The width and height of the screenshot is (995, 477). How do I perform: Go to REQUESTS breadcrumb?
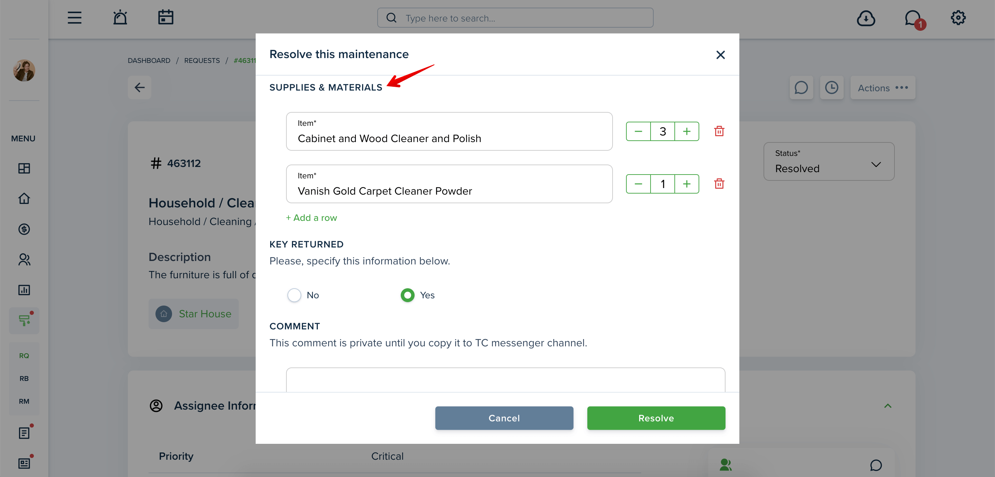(202, 61)
